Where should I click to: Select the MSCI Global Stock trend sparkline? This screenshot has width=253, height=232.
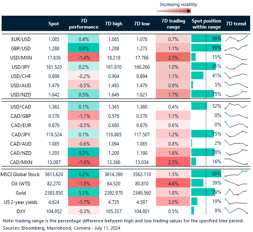(236, 174)
